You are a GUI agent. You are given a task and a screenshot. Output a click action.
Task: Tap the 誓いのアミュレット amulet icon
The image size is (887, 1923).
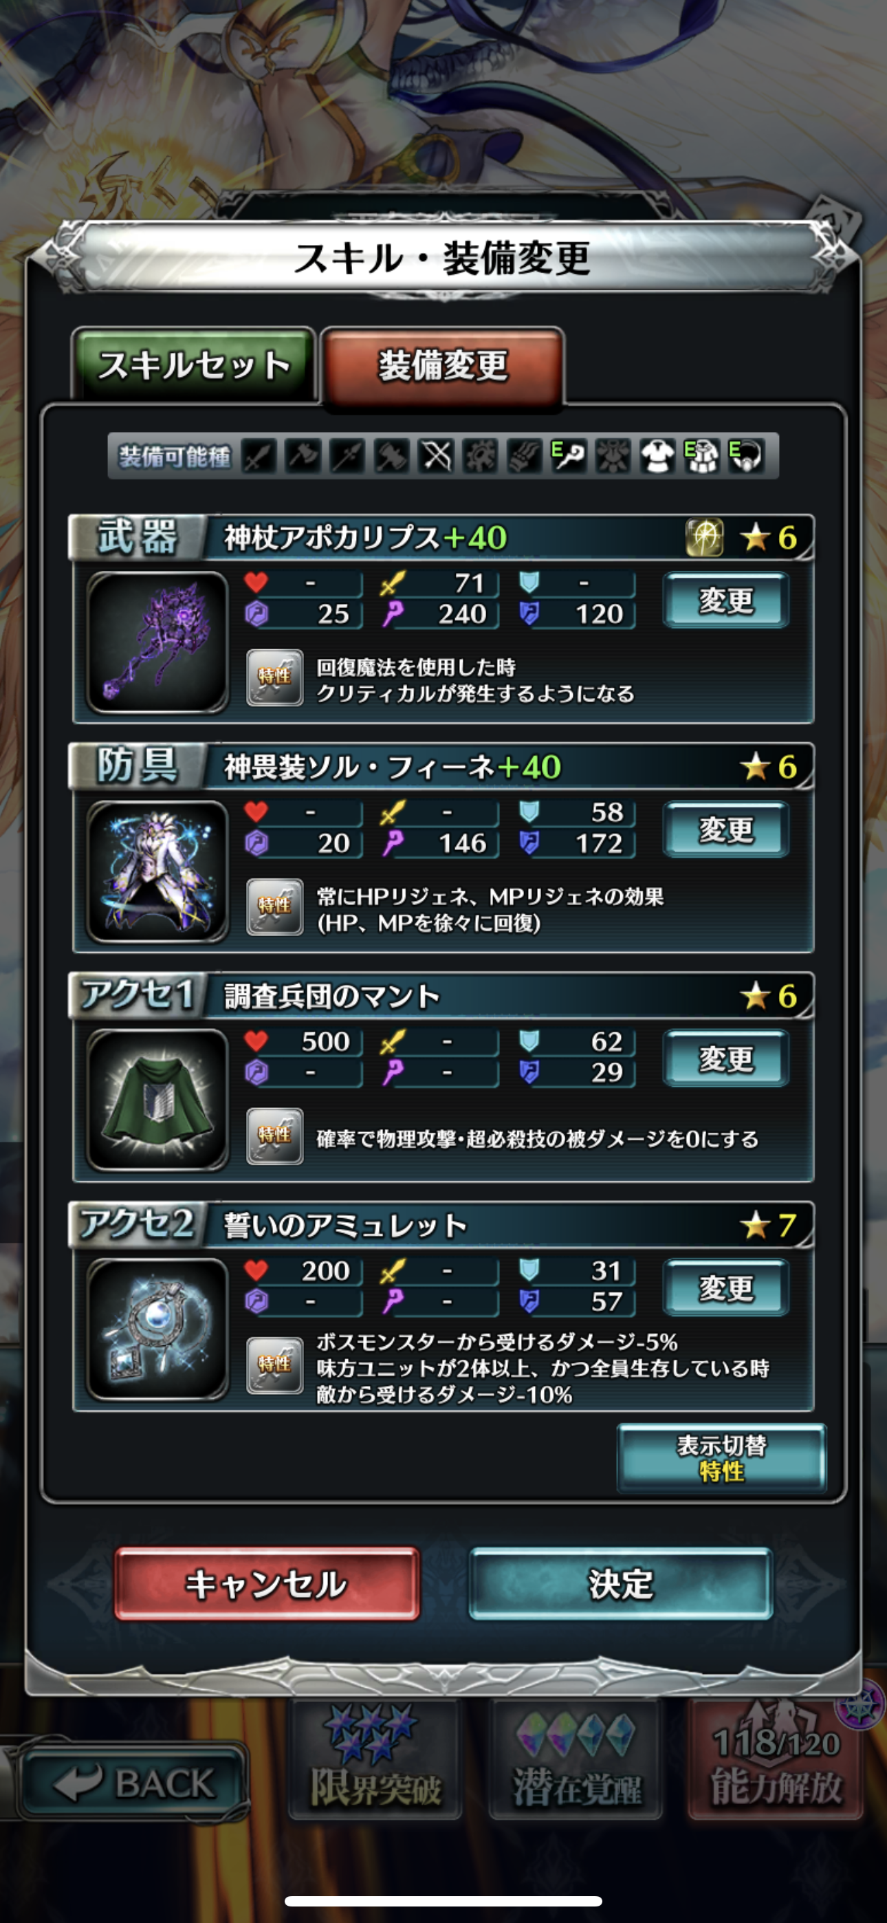pyautogui.click(x=157, y=1330)
